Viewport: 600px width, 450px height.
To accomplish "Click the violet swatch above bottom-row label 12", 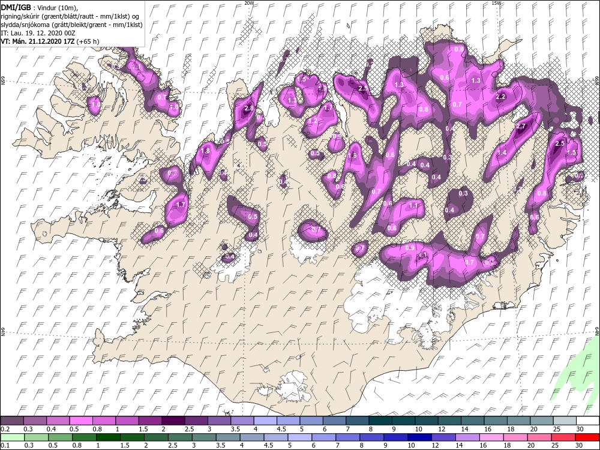I will click(x=444, y=437).
